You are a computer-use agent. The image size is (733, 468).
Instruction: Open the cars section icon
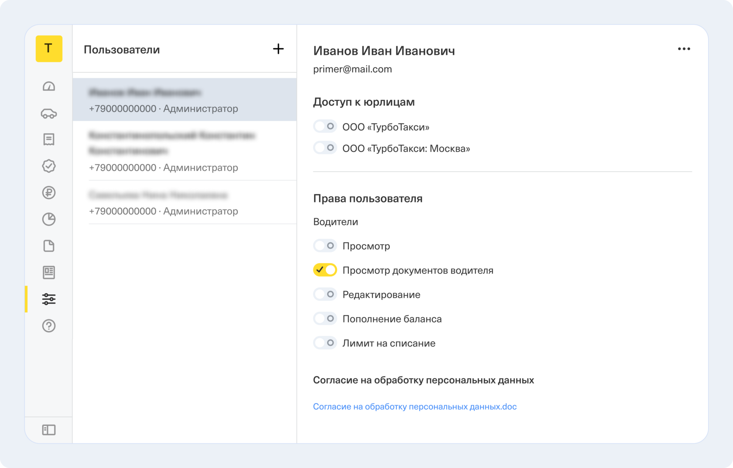pyautogui.click(x=49, y=114)
